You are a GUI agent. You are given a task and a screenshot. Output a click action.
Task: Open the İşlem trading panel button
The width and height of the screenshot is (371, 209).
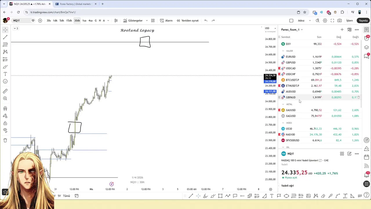click(x=350, y=21)
